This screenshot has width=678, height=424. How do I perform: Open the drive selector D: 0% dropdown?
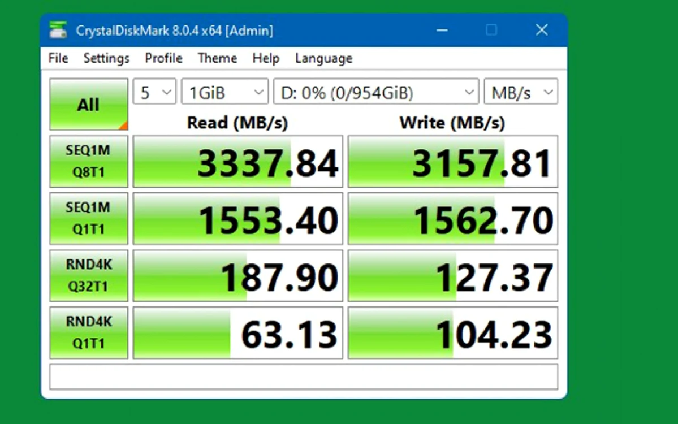pyautogui.click(x=376, y=92)
